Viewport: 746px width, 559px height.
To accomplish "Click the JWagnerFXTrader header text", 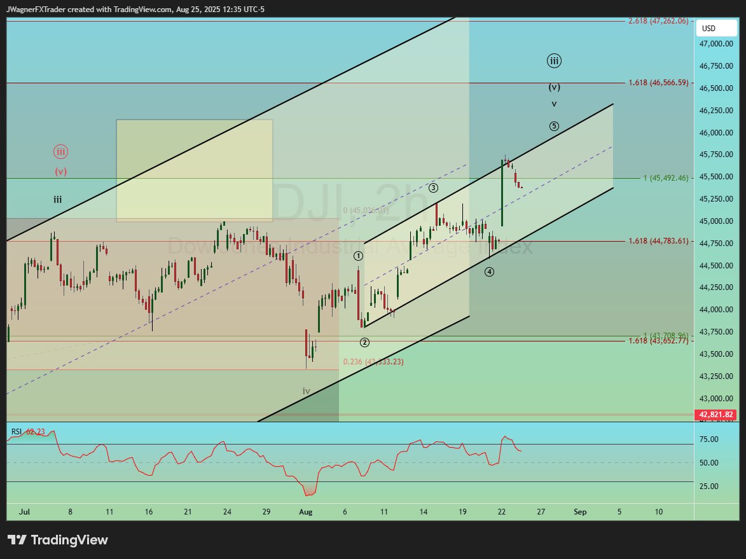I will click(36, 9).
